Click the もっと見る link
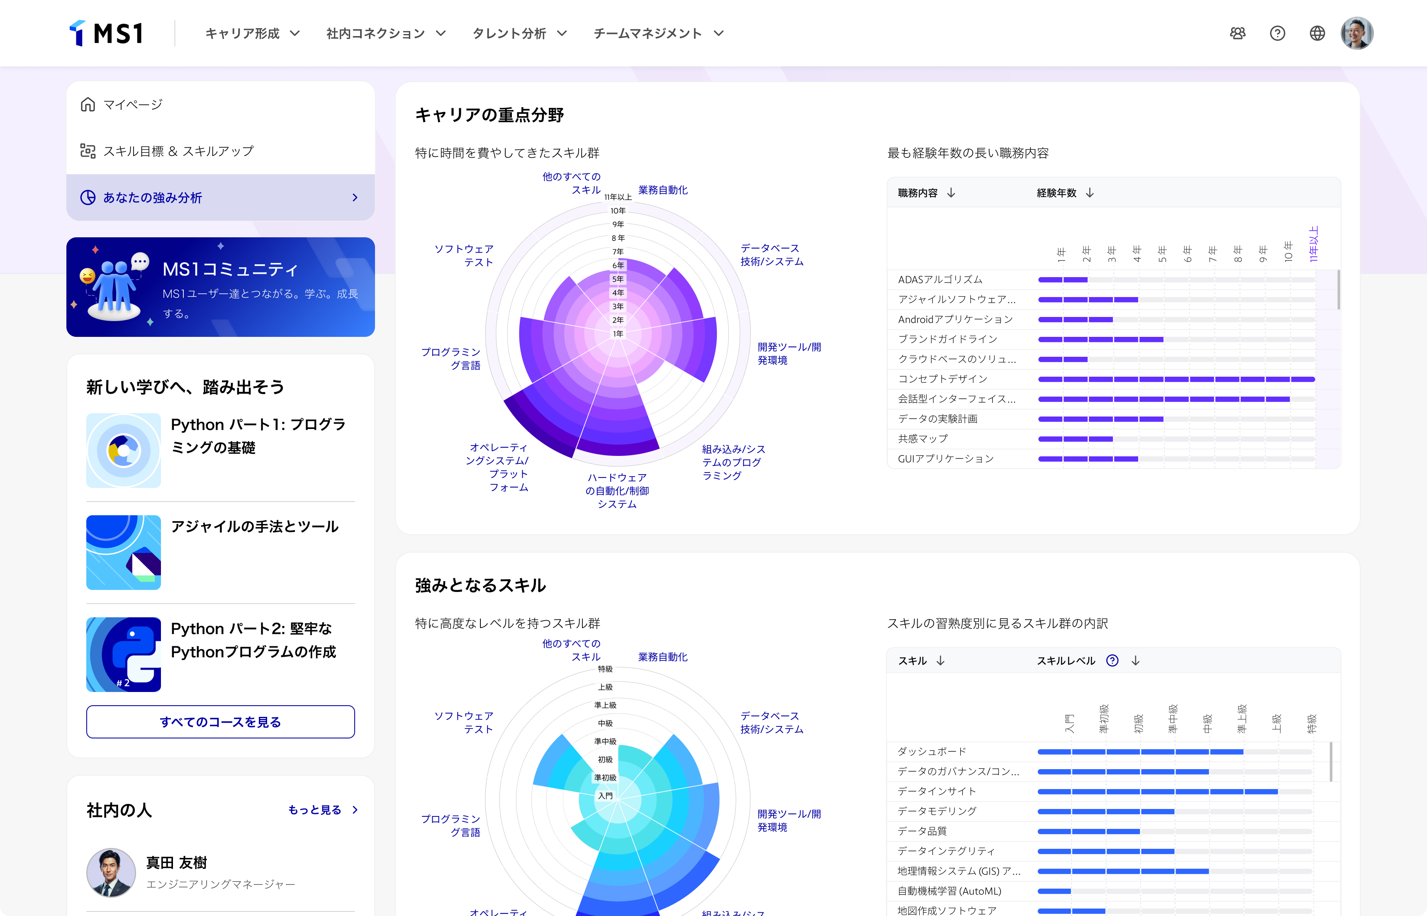The width and height of the screenshot is (1427, 916). coord(314,810)
